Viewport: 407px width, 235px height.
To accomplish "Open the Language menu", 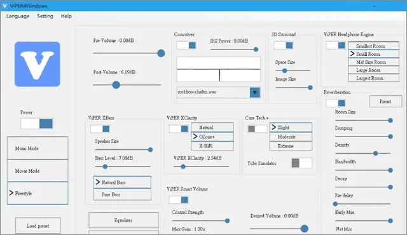I will coord(18,16).
